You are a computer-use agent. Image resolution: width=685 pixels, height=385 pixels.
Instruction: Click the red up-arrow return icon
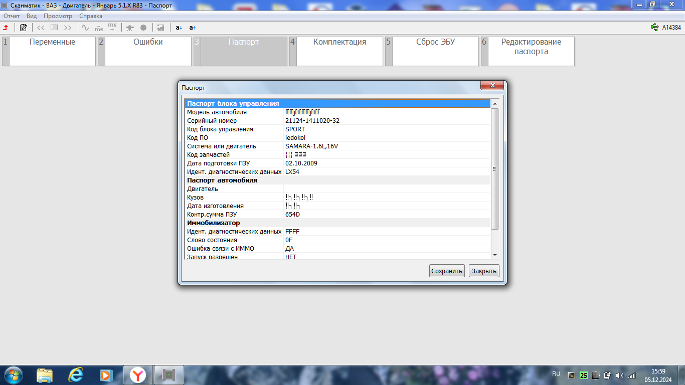6,28
